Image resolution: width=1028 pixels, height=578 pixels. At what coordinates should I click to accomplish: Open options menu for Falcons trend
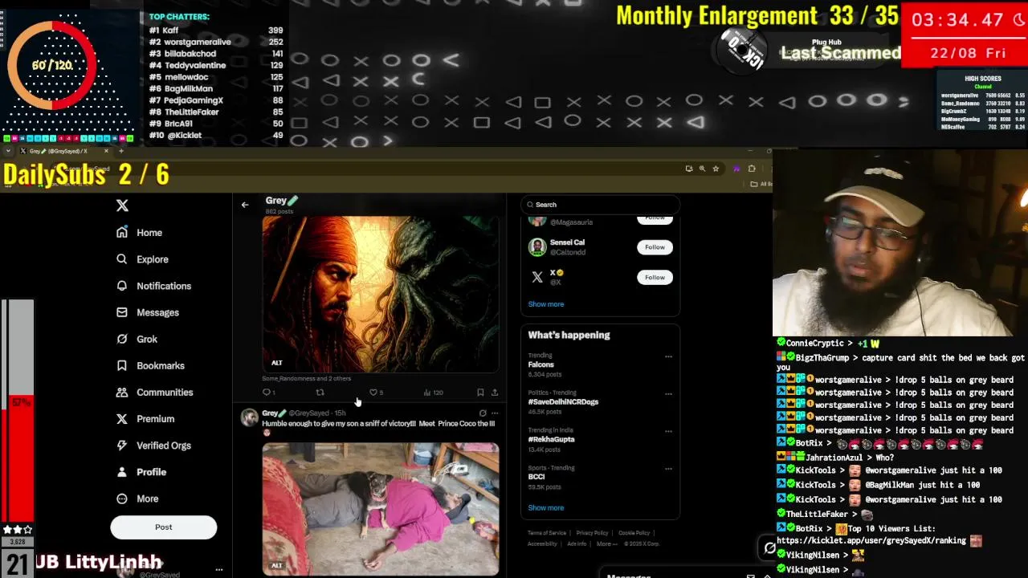pyautogui.click(x=668, y=356)
